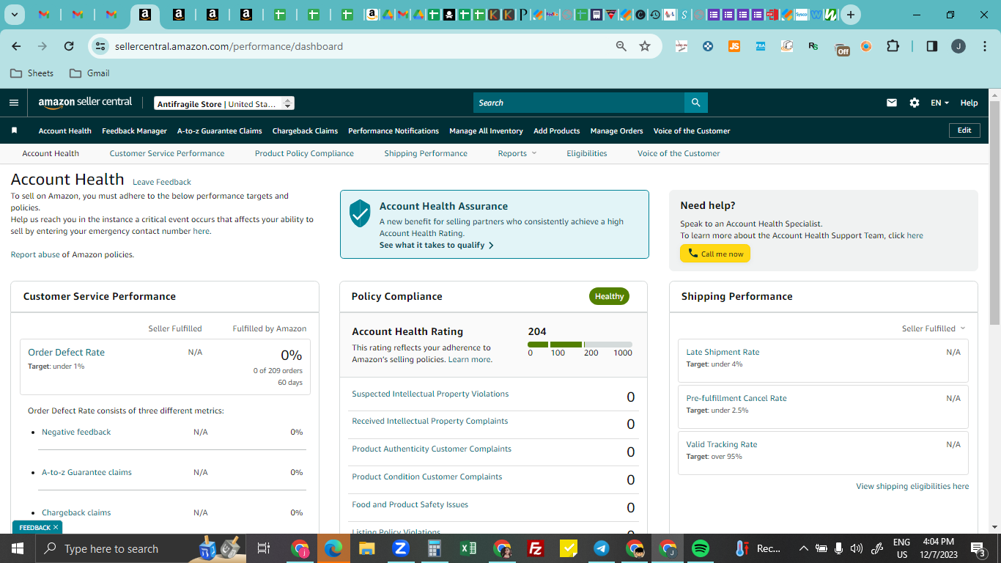Open Performance Notifications menu item
This screenshot has width=1001, height=563.
(394, 130)
